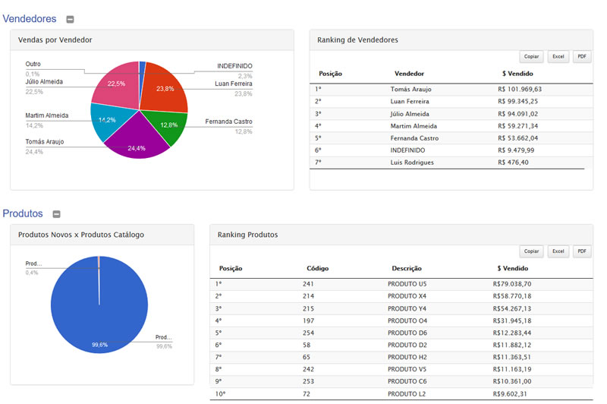Select the Tomás Araujo purple pie slice
The image size is (607, 404).
135,140
